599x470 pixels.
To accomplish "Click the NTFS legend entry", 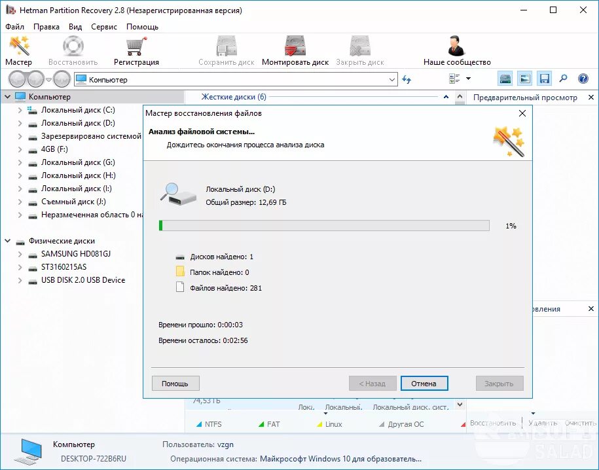I will [x=209, y=424].
